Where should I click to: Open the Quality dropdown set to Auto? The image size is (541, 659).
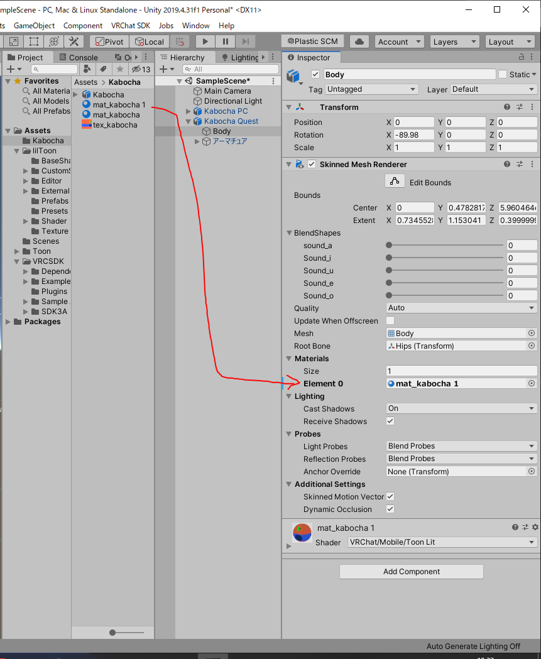coord(461,308)
